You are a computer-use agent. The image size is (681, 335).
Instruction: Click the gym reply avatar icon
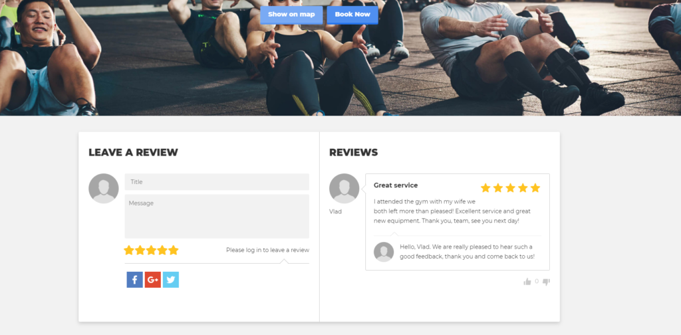click(384, 252)
